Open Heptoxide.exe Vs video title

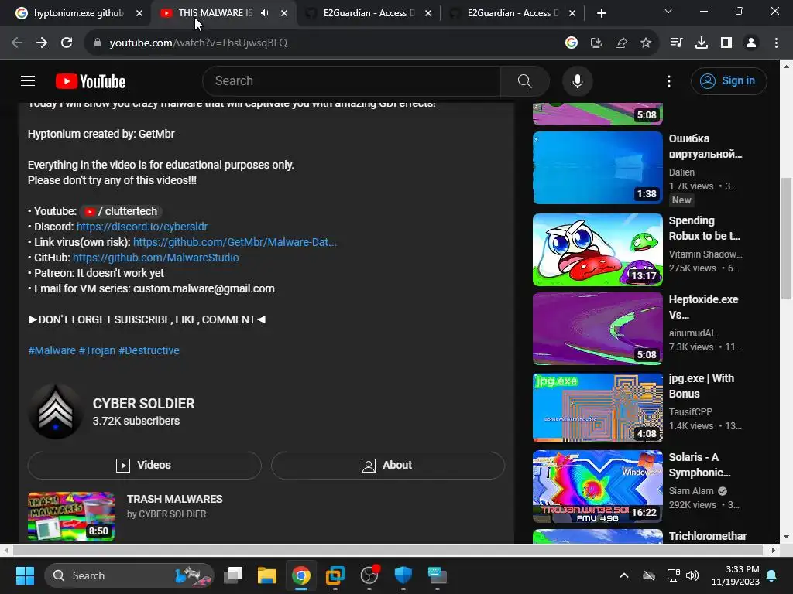tap(703, 307)
